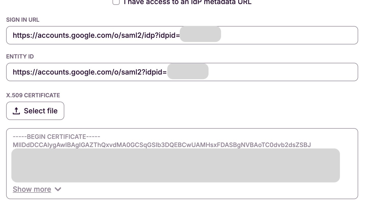
Task: Click the ENTITY ID field label
Action: point(20,57)
